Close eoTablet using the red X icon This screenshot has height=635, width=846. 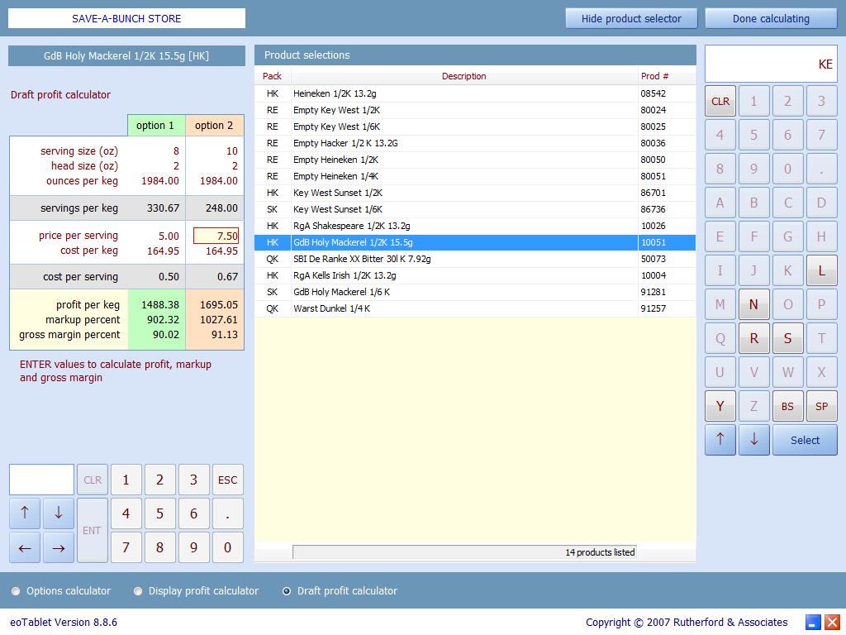click(833, 623)
